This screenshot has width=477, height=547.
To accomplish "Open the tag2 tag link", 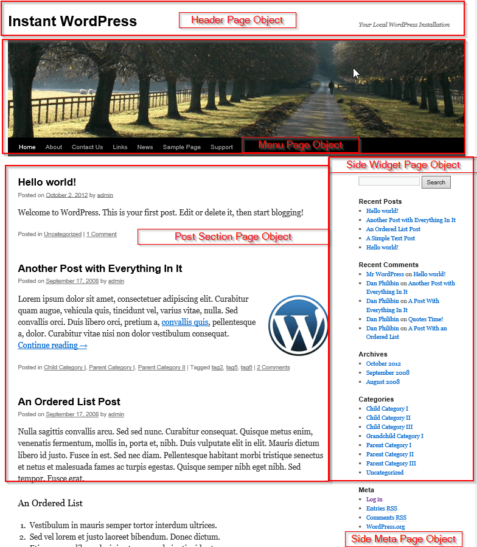I will click(217, 368).
